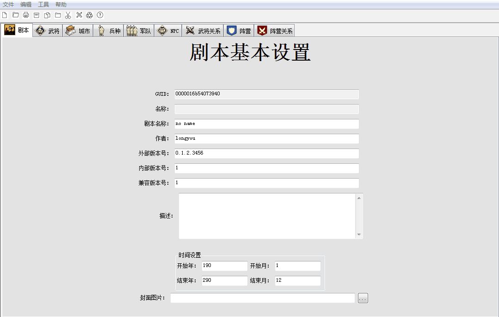Click the 时间设置 group label
Screen dimensions: 499x317
[x=190, y=255]
